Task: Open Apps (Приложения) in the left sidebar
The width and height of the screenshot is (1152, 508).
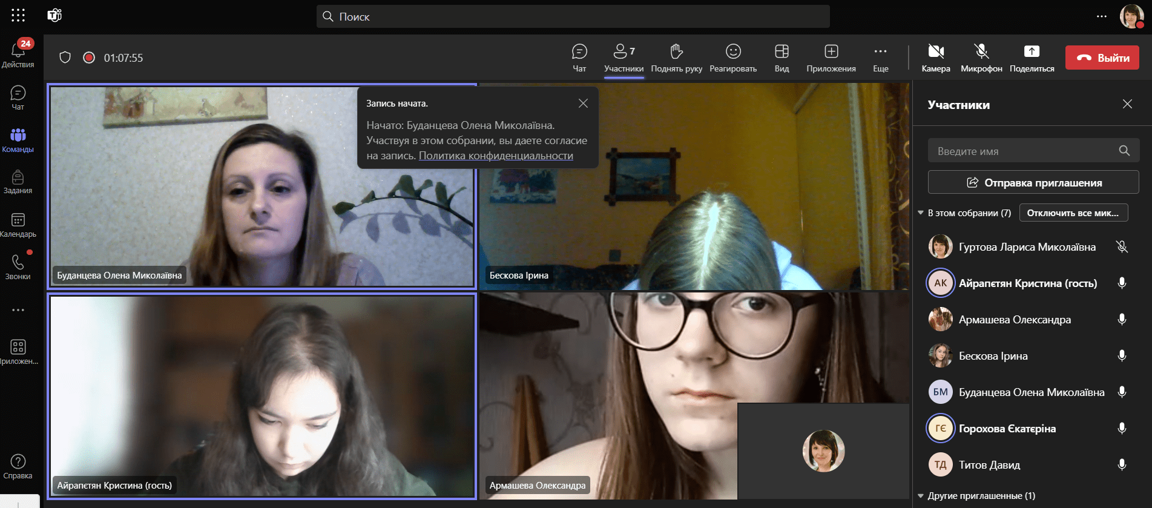Action: (x=18, y=352)
